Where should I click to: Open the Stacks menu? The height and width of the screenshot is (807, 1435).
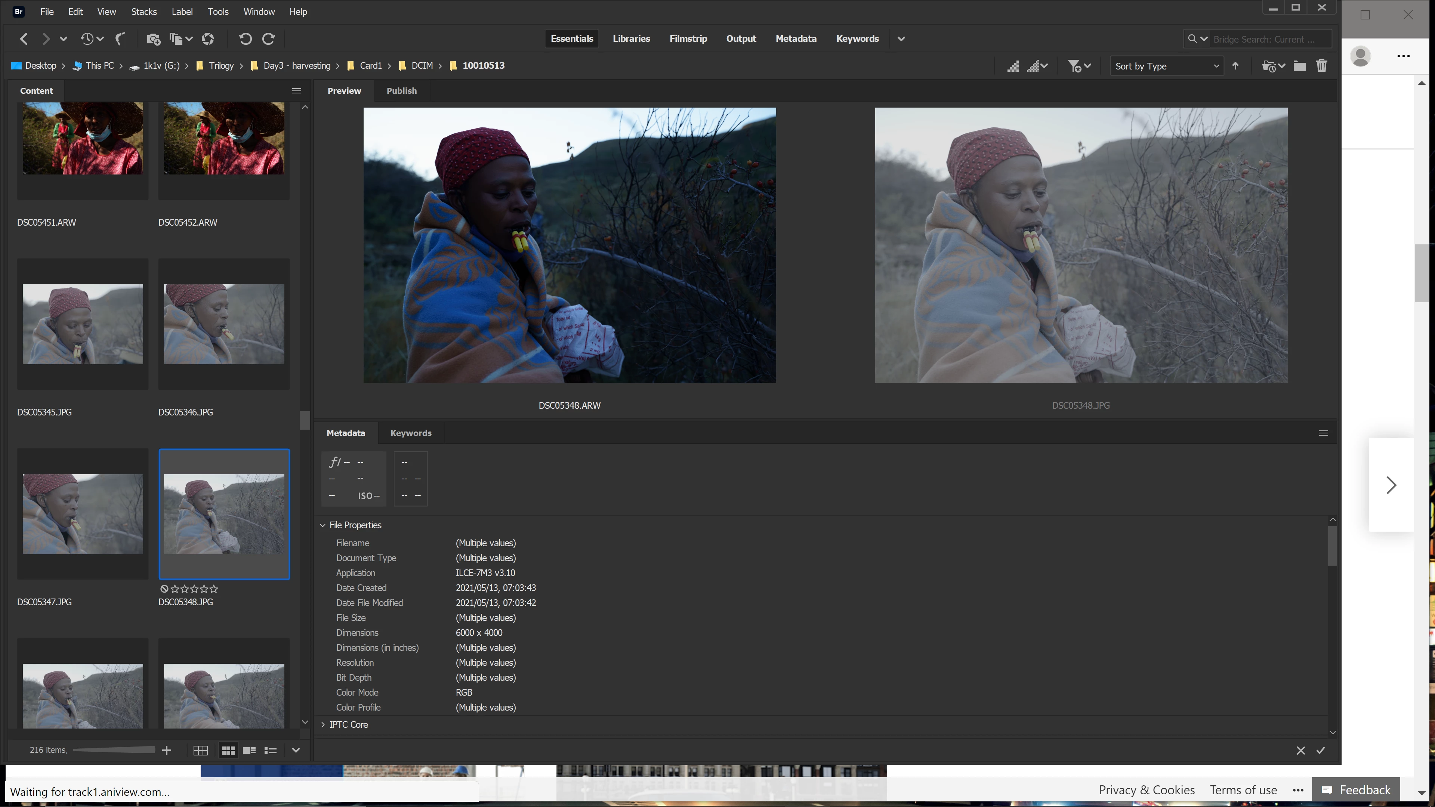coord(144,12)
